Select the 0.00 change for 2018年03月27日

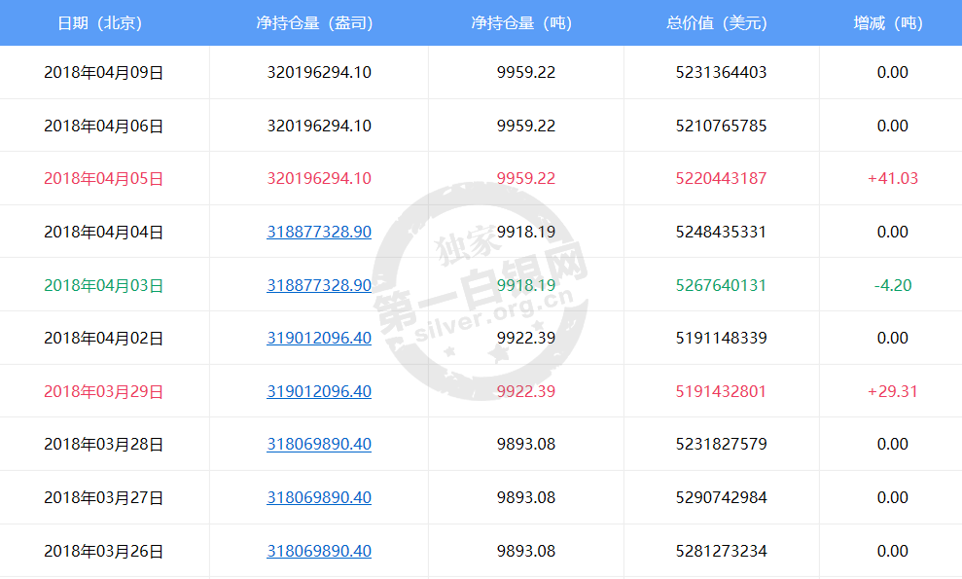[893, 498]
